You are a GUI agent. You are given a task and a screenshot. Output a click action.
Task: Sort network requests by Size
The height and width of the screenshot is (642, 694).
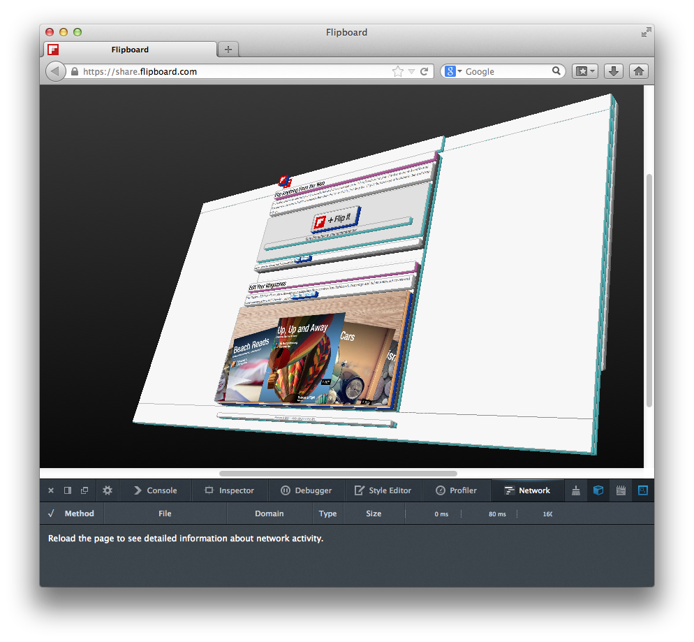click(374, 513)
